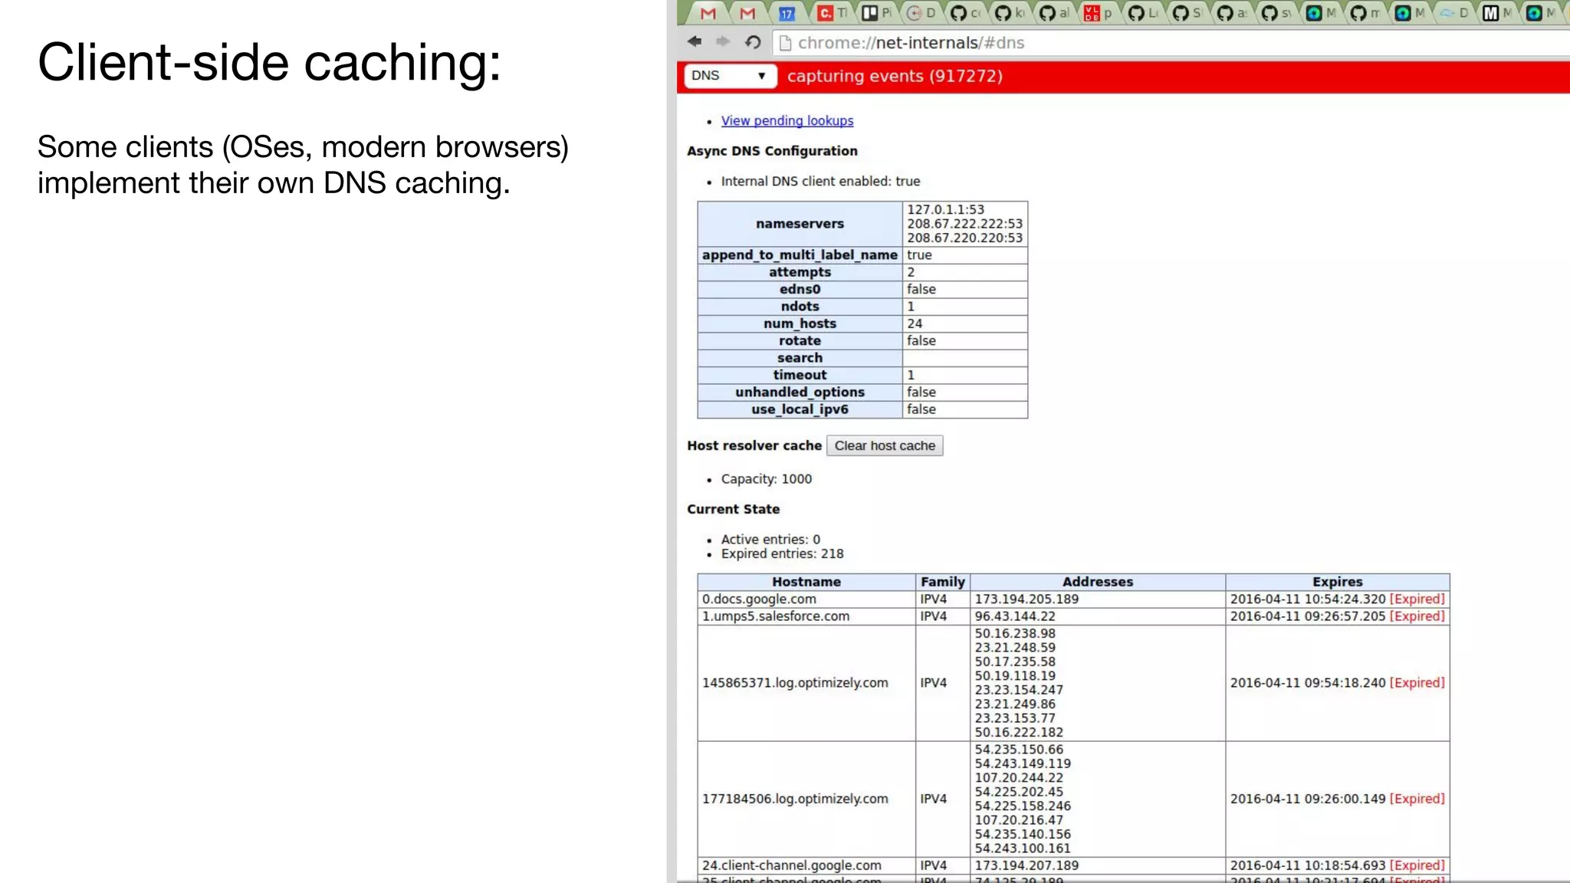Click the 2016-04-11 10:54:24.320 expiry cell

pyautogui.click(x=1338, y=599)
